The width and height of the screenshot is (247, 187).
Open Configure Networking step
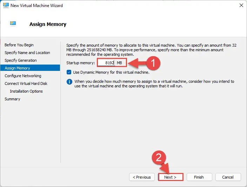tap(23, 76)
